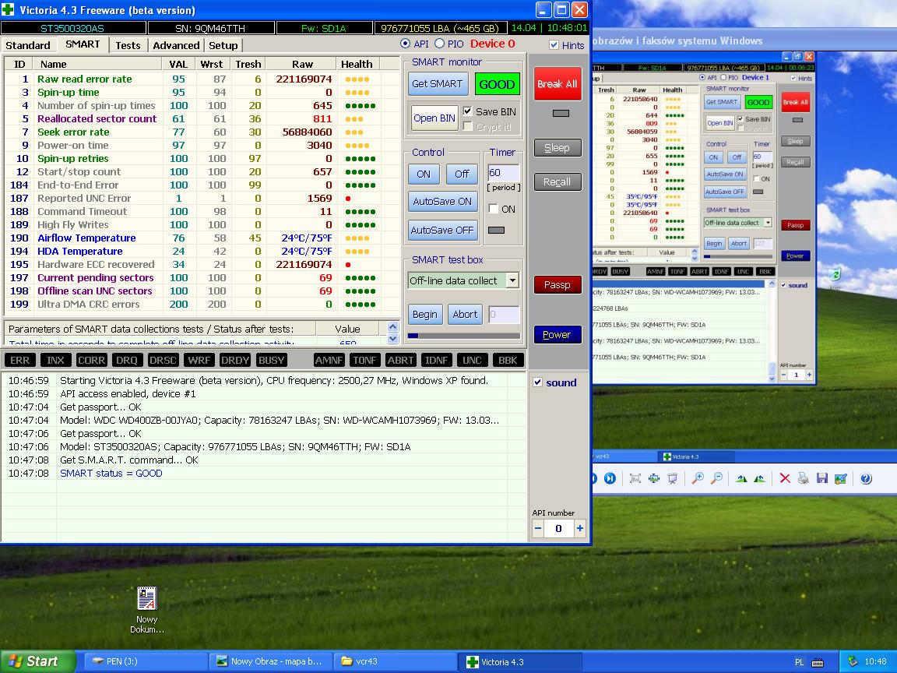Click AutoSave ON button
Screen dimensions: 897x673
442,202
